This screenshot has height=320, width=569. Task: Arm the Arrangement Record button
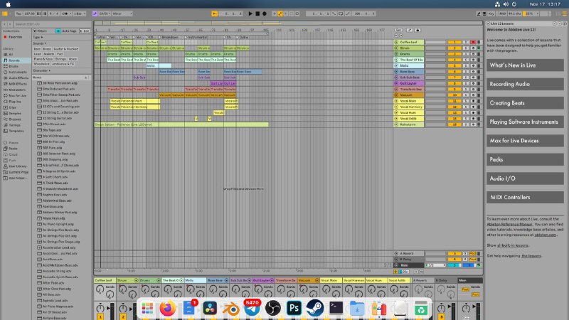click(265, 14)
